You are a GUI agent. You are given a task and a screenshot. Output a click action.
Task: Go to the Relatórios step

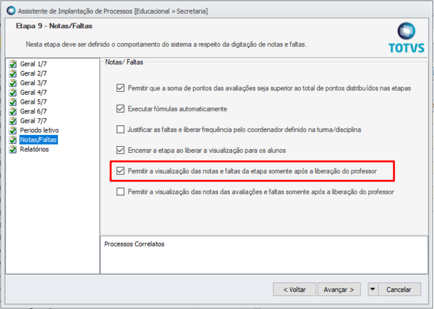pos(34,149)
